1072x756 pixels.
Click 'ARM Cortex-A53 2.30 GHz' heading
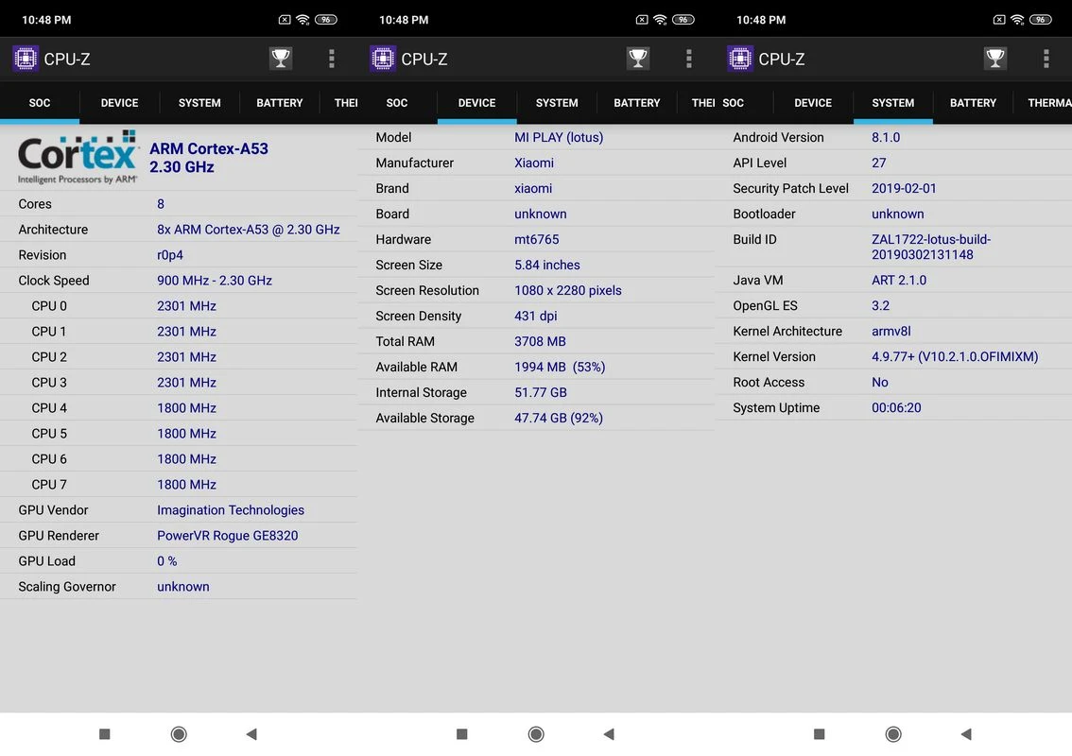coord(209,158)
